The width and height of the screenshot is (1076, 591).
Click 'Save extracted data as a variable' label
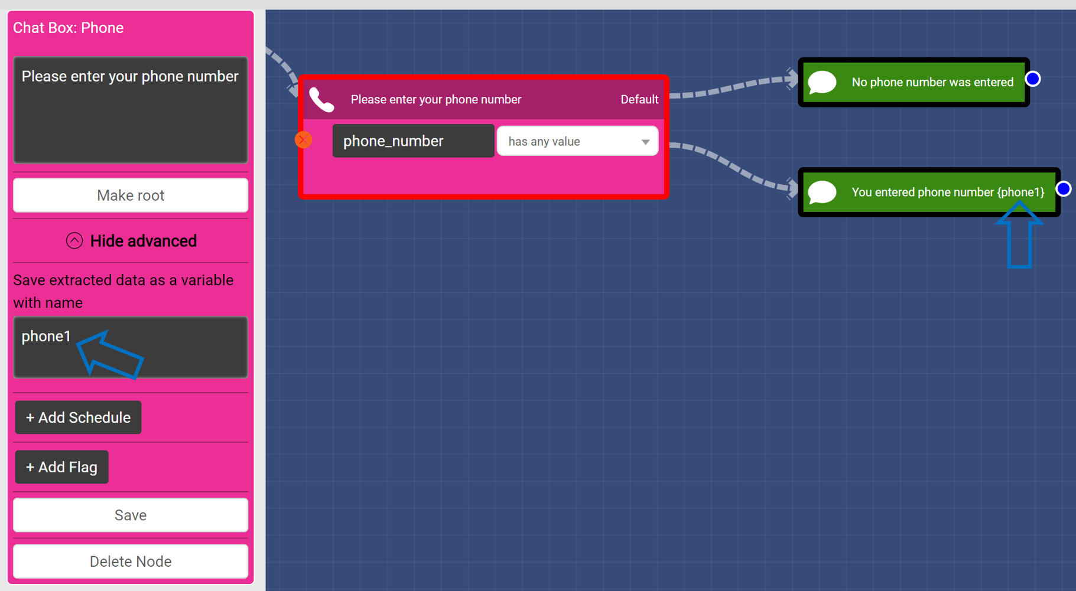pyautogui.click(x=123, y=291)
